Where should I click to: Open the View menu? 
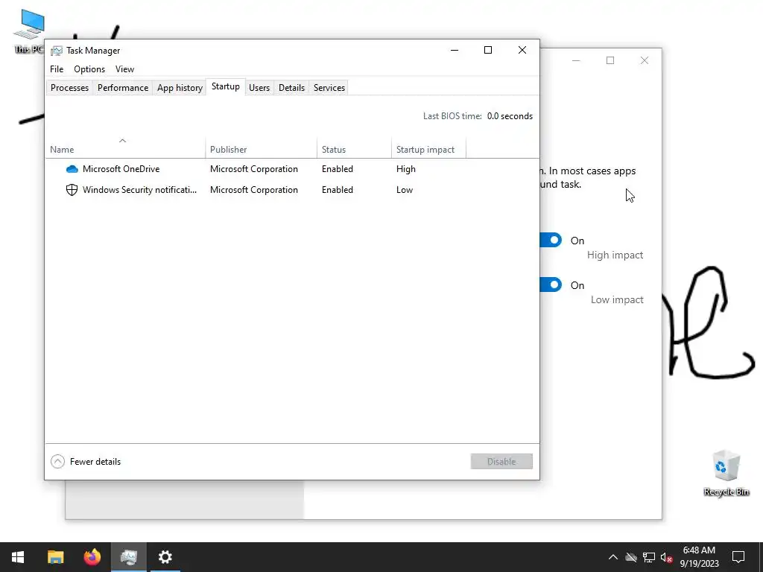[124, 69]
